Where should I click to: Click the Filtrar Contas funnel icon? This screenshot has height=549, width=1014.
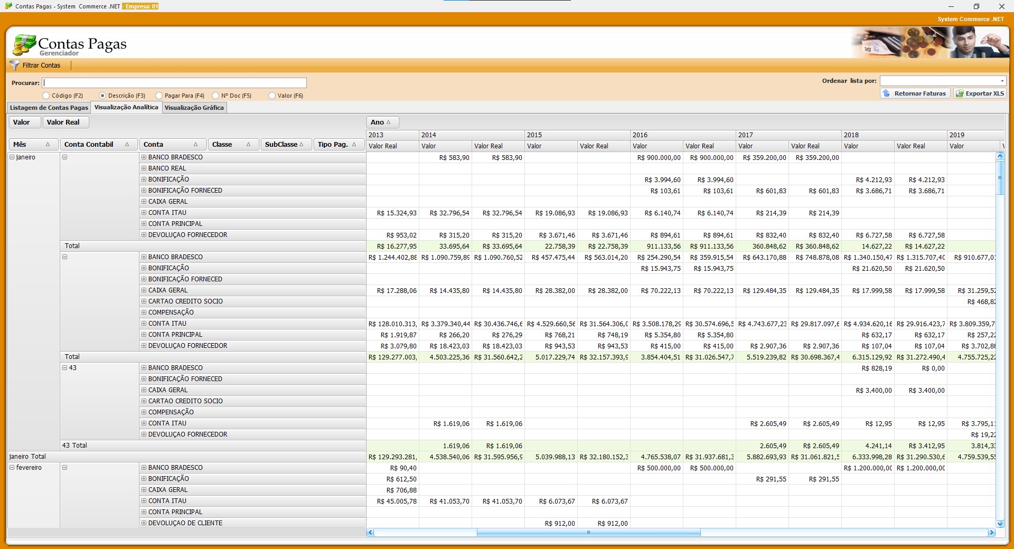pos(14,65)
